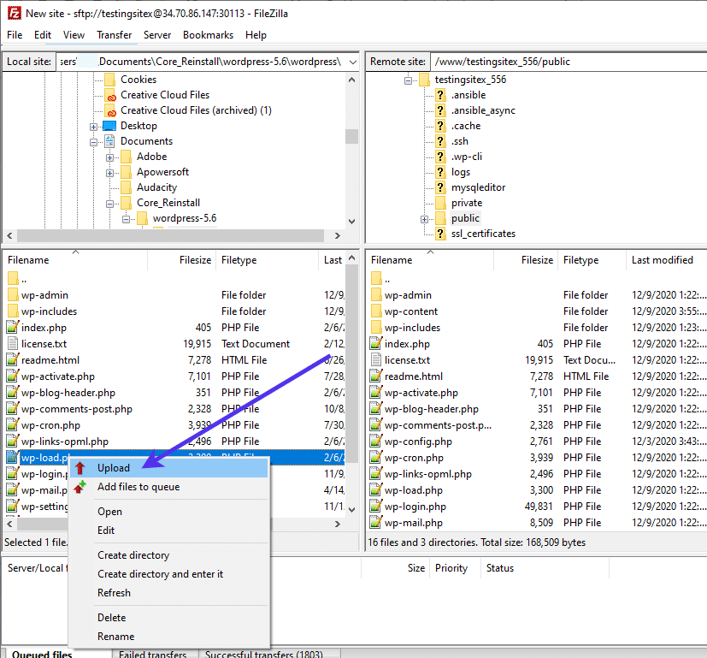This screenshot has width=707, height=658.
Task: Switch to the Failed transfers tab
Action: tap(154, 655)
